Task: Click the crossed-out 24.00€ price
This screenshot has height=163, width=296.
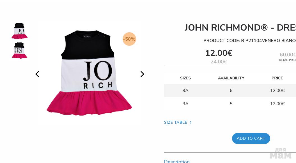Action: (x=219, y=62)
